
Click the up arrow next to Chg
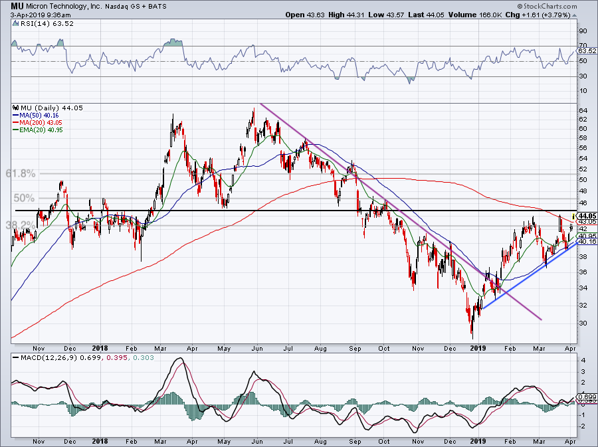point(574,15)
